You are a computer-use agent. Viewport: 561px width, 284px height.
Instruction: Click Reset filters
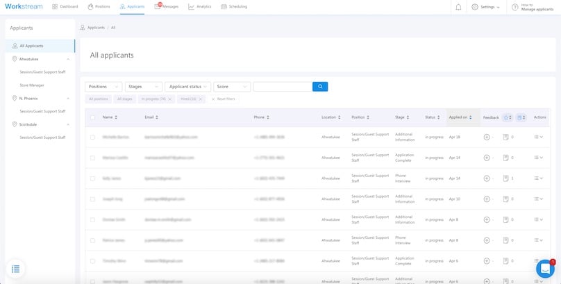click(x=224, y=99)
